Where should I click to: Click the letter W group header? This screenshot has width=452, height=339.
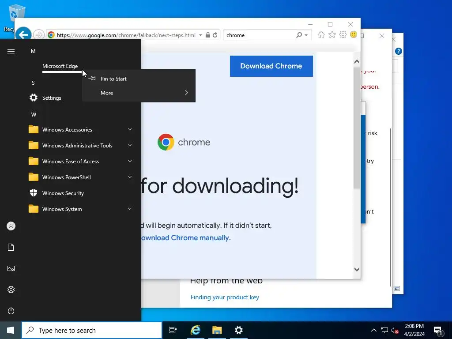pos(34,114)
